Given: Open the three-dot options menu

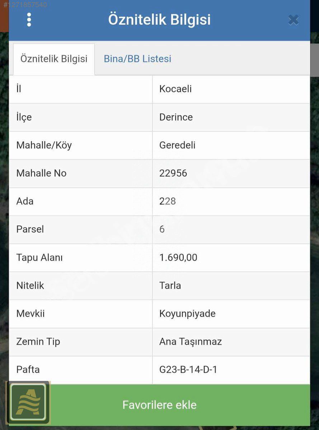Looking at the screenshot, I should (29, 20).
